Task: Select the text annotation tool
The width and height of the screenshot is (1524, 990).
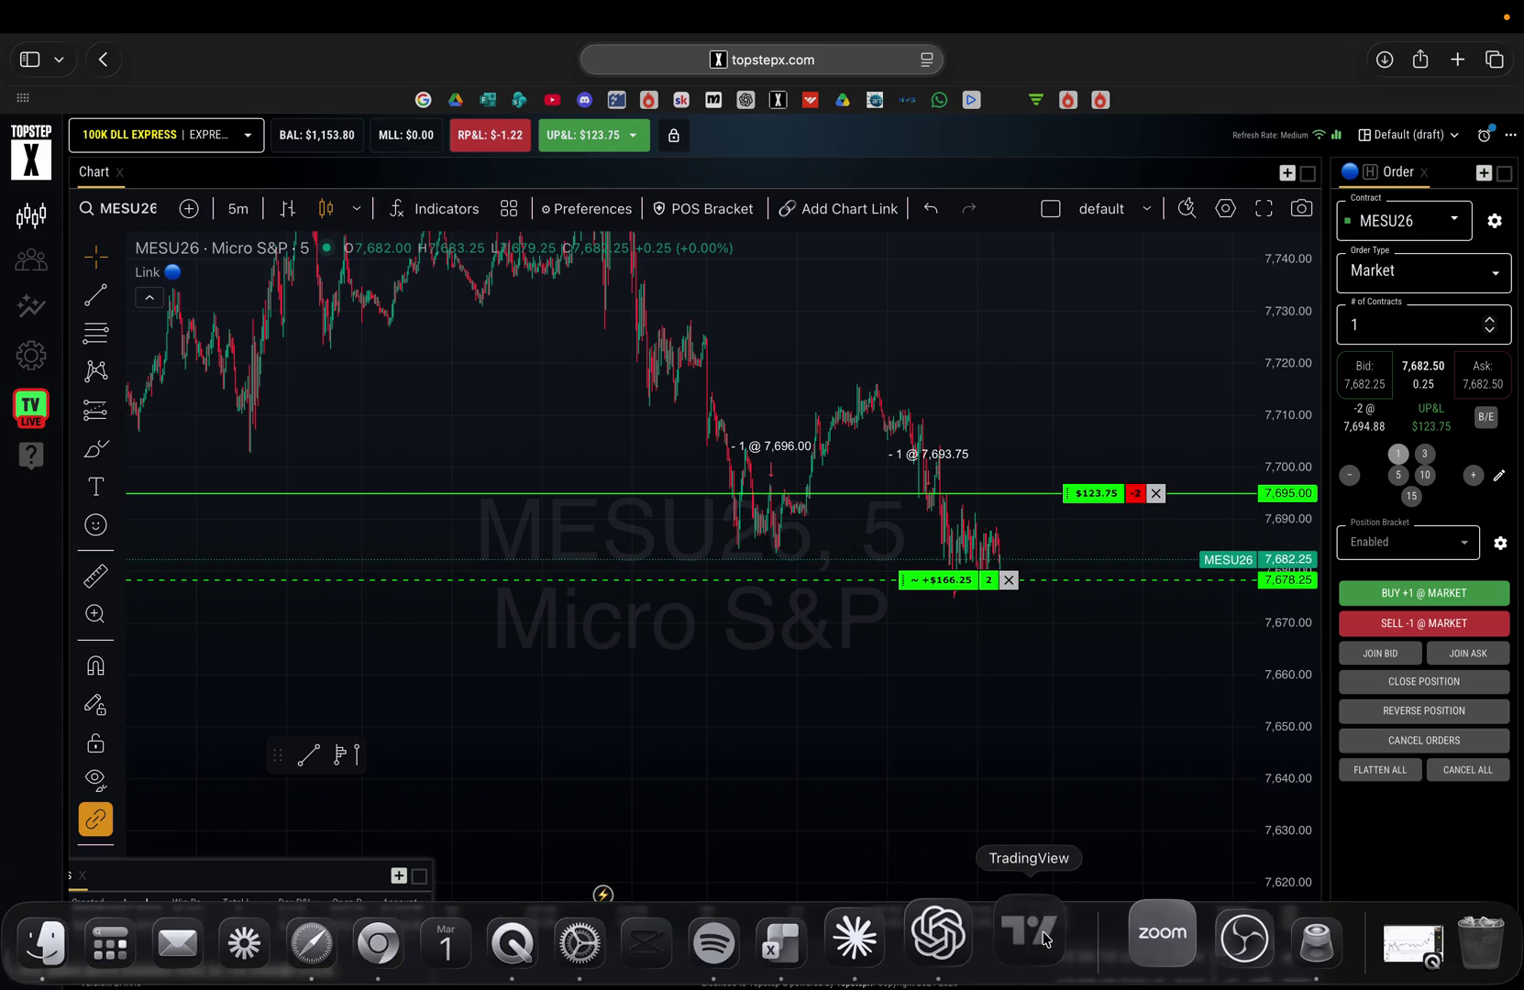Action: 95,487
